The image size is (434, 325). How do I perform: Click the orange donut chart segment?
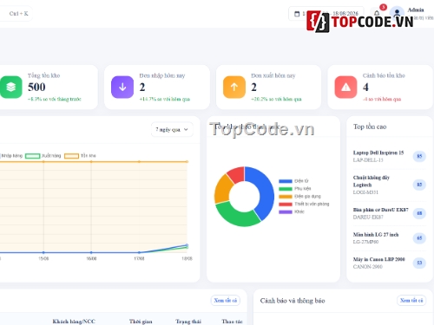pyautogui.click(x=222, y=189)
